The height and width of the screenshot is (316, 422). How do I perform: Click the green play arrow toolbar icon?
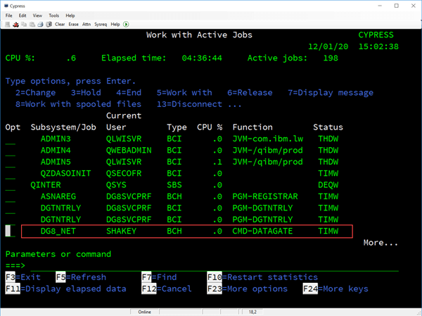point(126,24)
